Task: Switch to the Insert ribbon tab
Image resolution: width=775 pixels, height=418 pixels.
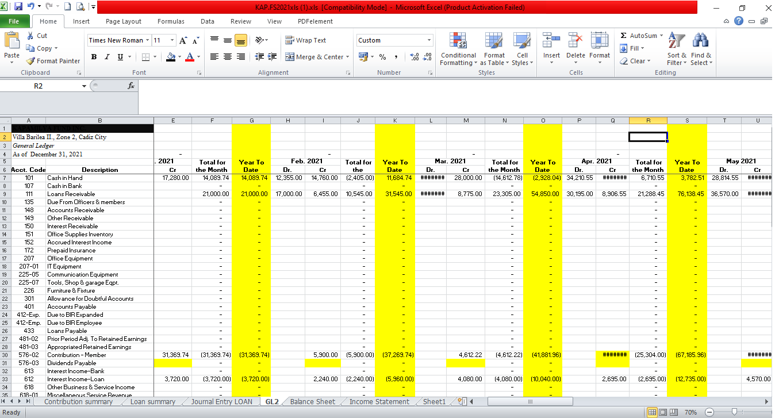Action: pyautogui.click(x=81, y=21)
